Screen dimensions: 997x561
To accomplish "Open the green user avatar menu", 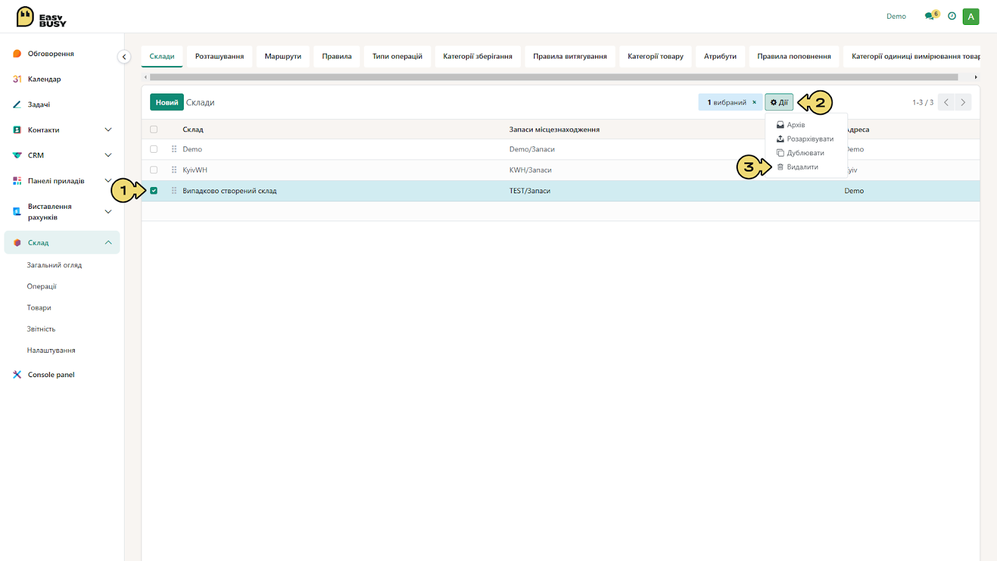I will point(971,17).
